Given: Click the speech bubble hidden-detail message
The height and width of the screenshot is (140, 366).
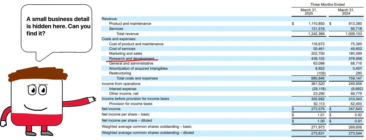Looking at the screenshot, I should (58, 26).
